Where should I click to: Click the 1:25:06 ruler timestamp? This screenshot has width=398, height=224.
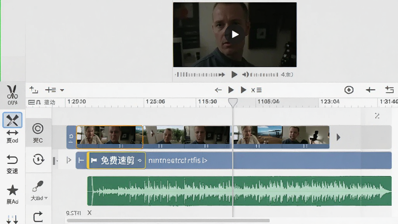coord(155,101)
